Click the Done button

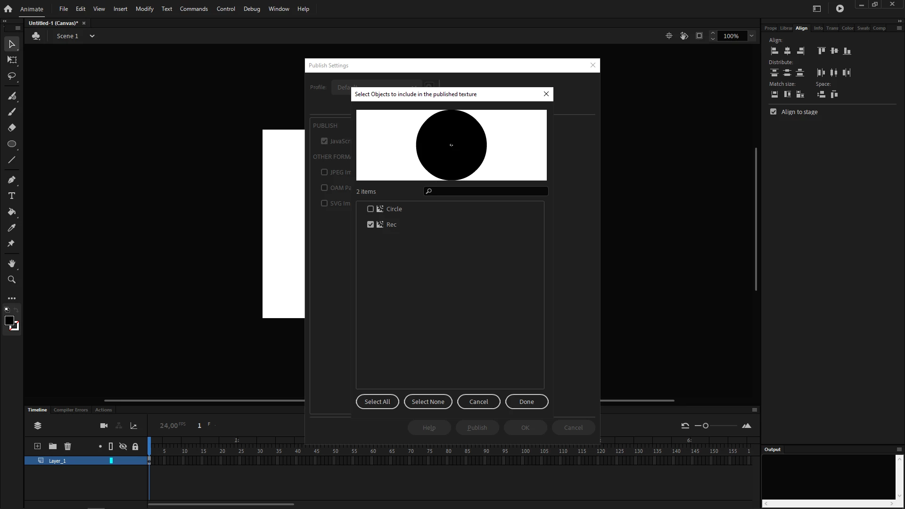[x=527, y=402]
